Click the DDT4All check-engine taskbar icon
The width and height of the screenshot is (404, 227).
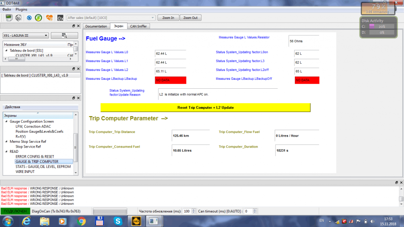(136, 221)
